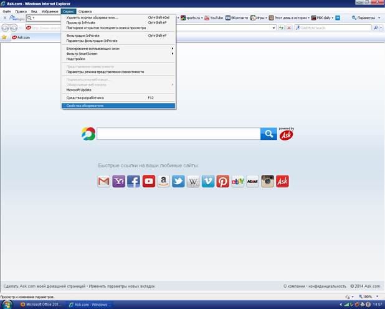
Task: Click the red Stop loading icon
Action: coord(289,28)
